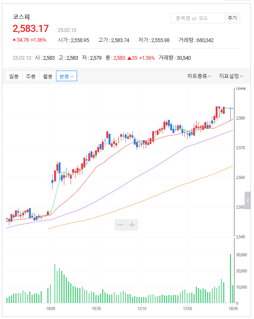254x319 pixels.
Task: Zoom out the chart with minus button
Action: [121, 225]
